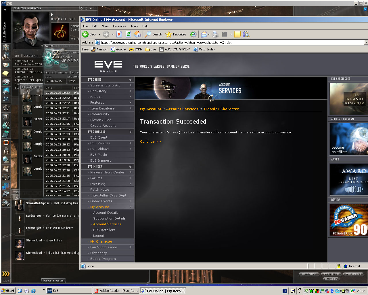Open the globe browser icon in EVE sidebar
This screenshot has width=368, height=295.
pyautogui.click(x=6, y=160)
